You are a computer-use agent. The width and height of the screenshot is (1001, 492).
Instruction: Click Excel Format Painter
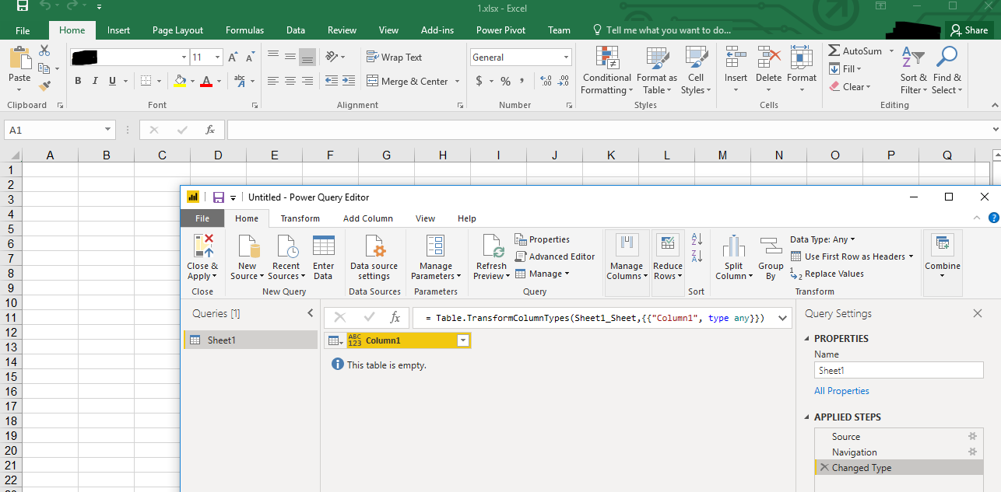coord(44,86)
